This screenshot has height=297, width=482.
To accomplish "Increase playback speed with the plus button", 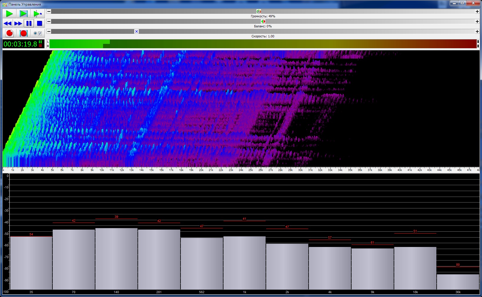I will coord(477,31).
